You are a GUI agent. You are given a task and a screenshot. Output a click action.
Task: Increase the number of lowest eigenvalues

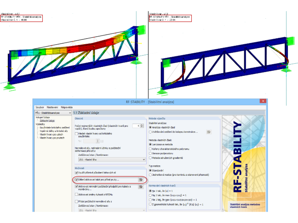point(142,125)
